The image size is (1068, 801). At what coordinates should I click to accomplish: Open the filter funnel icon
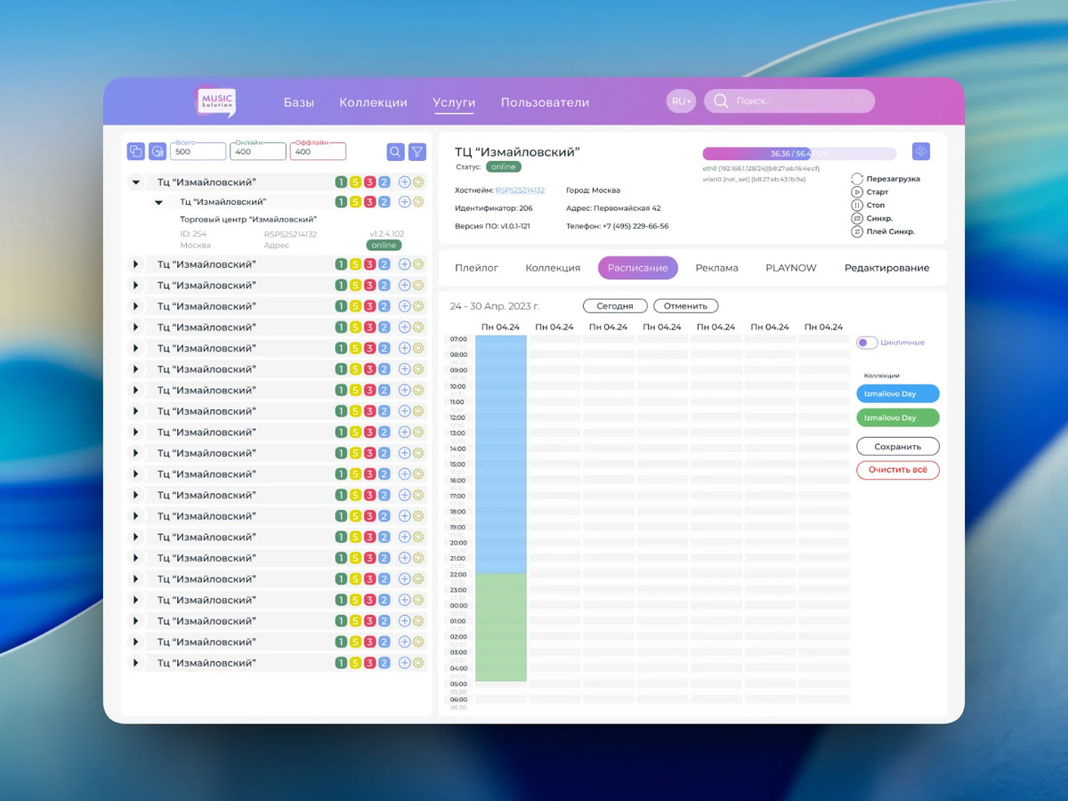tap(417, 151)
